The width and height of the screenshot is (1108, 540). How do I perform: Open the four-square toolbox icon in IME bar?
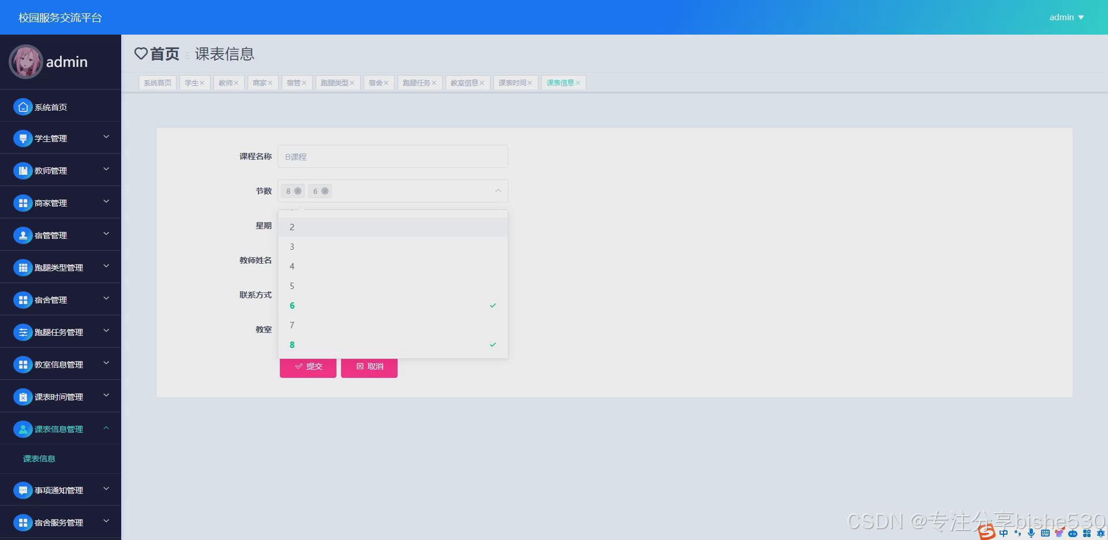tap(1087, 533)
